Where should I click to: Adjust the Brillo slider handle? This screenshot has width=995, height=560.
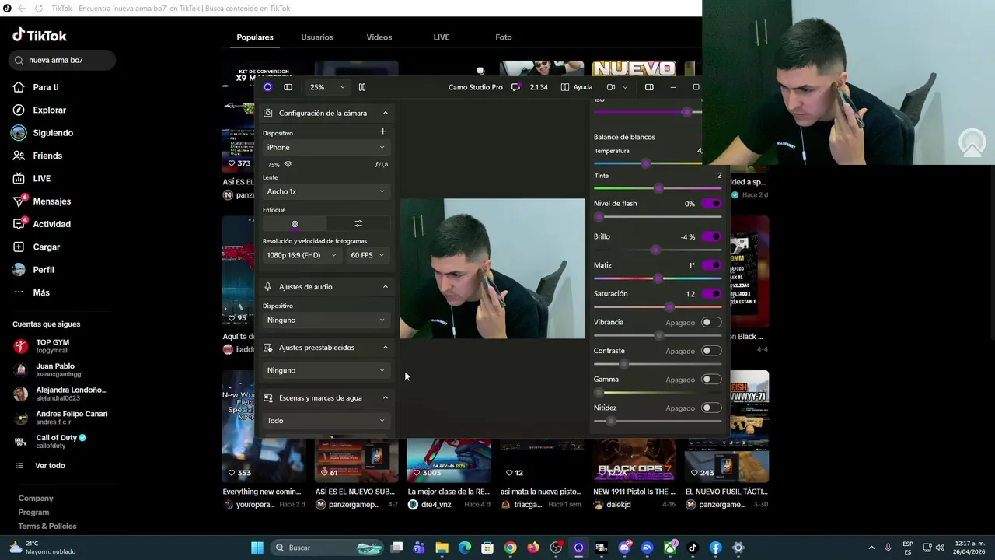click(x=655, y=250)
